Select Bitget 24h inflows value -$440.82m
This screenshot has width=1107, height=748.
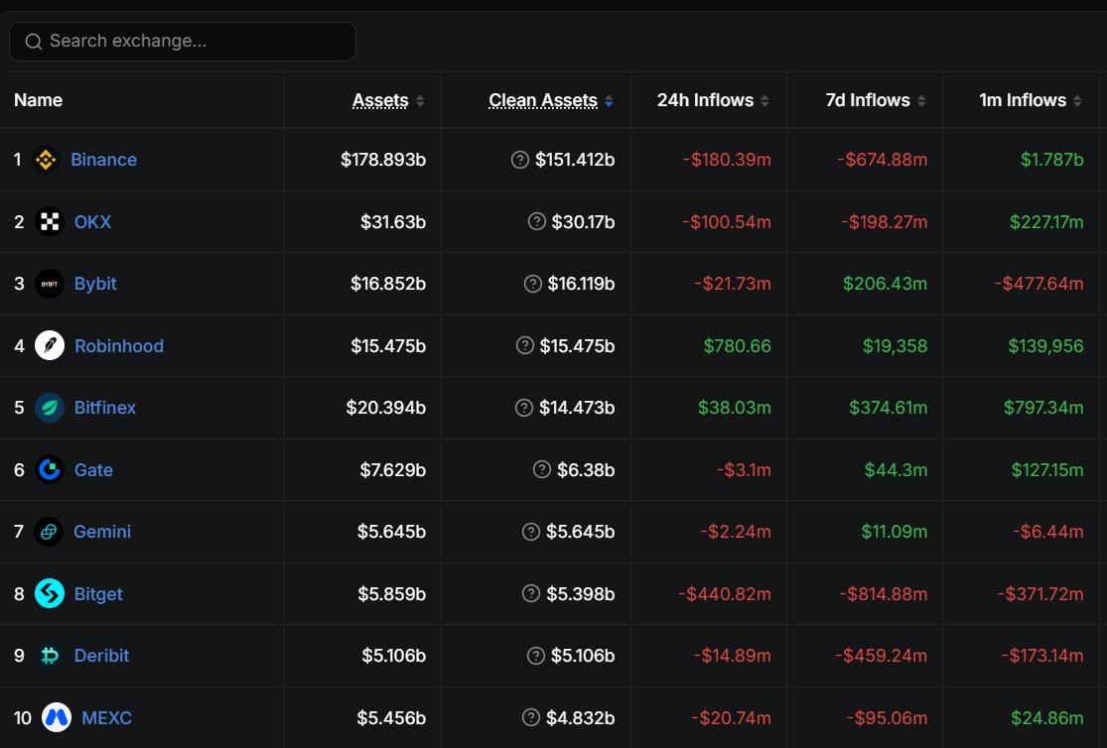pos(725,593)
